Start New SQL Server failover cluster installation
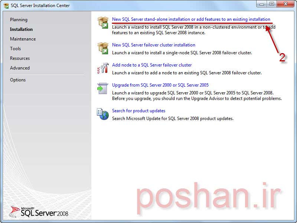The width and height of the screenshot is (297, 223). tap(153, 45)
